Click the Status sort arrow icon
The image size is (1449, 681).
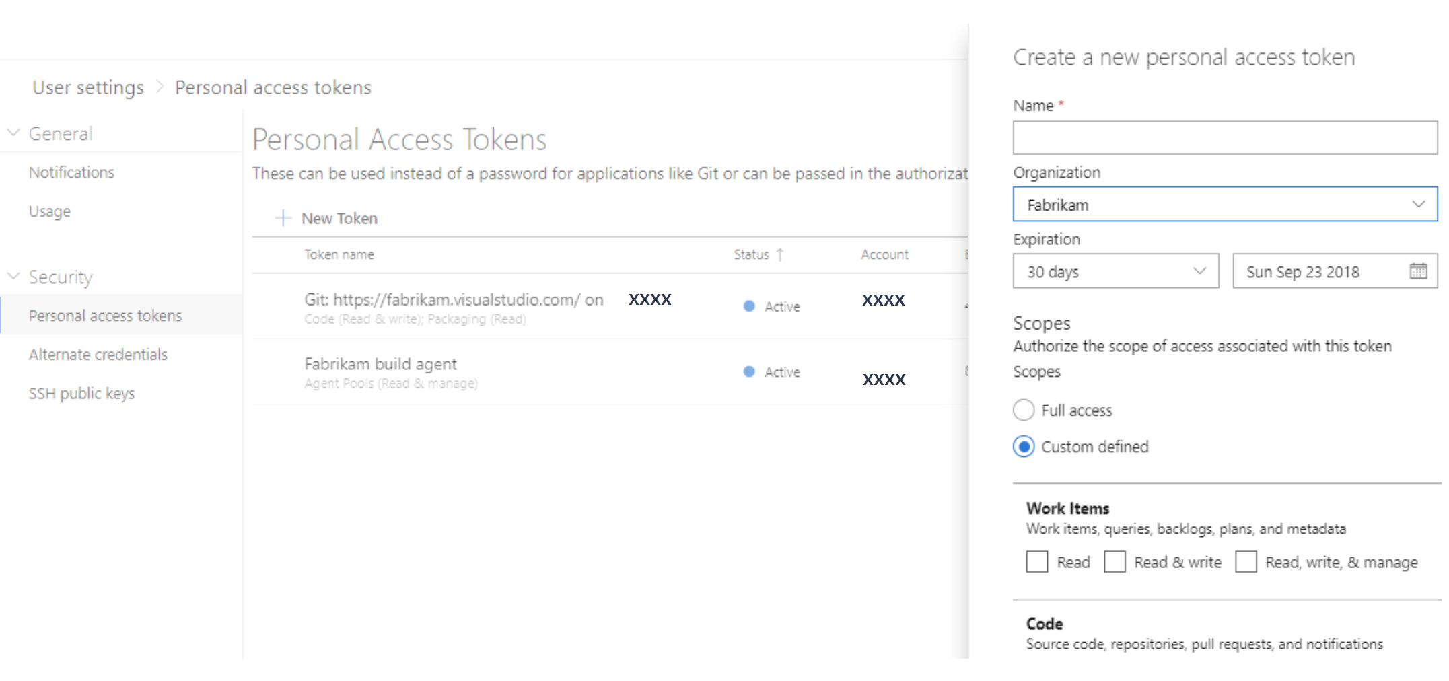pos(780,254)
